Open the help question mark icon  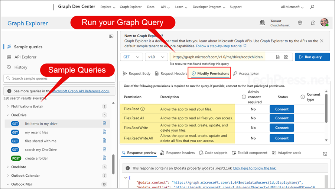click(312, 23)
